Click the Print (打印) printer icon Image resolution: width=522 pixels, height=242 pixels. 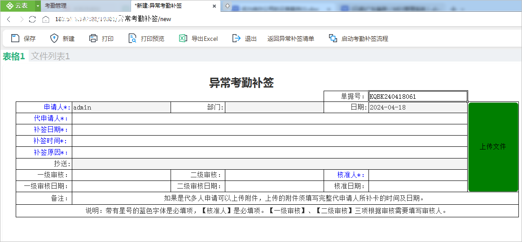[93, 38]
